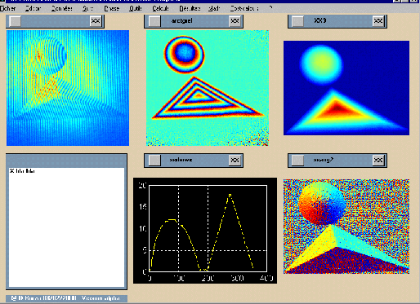
Task: Toggle gray square on top-right panel header
Action: point(297,21)
